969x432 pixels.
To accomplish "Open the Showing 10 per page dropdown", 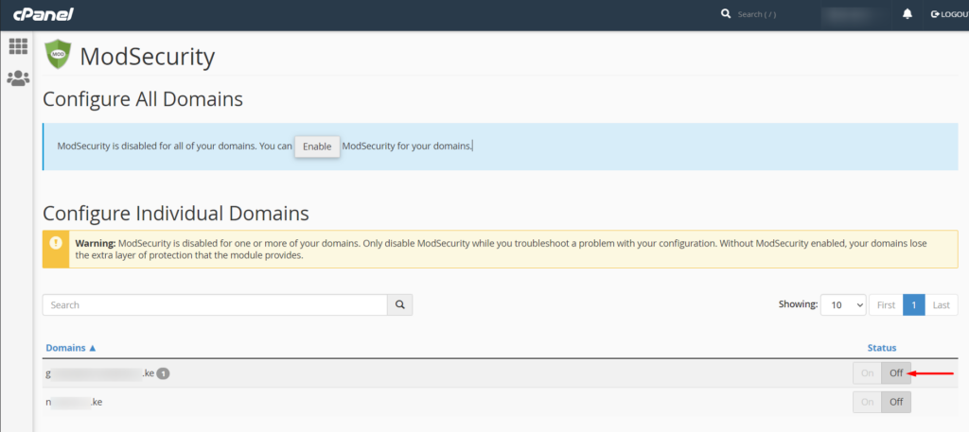I will [x=843, y=305].
